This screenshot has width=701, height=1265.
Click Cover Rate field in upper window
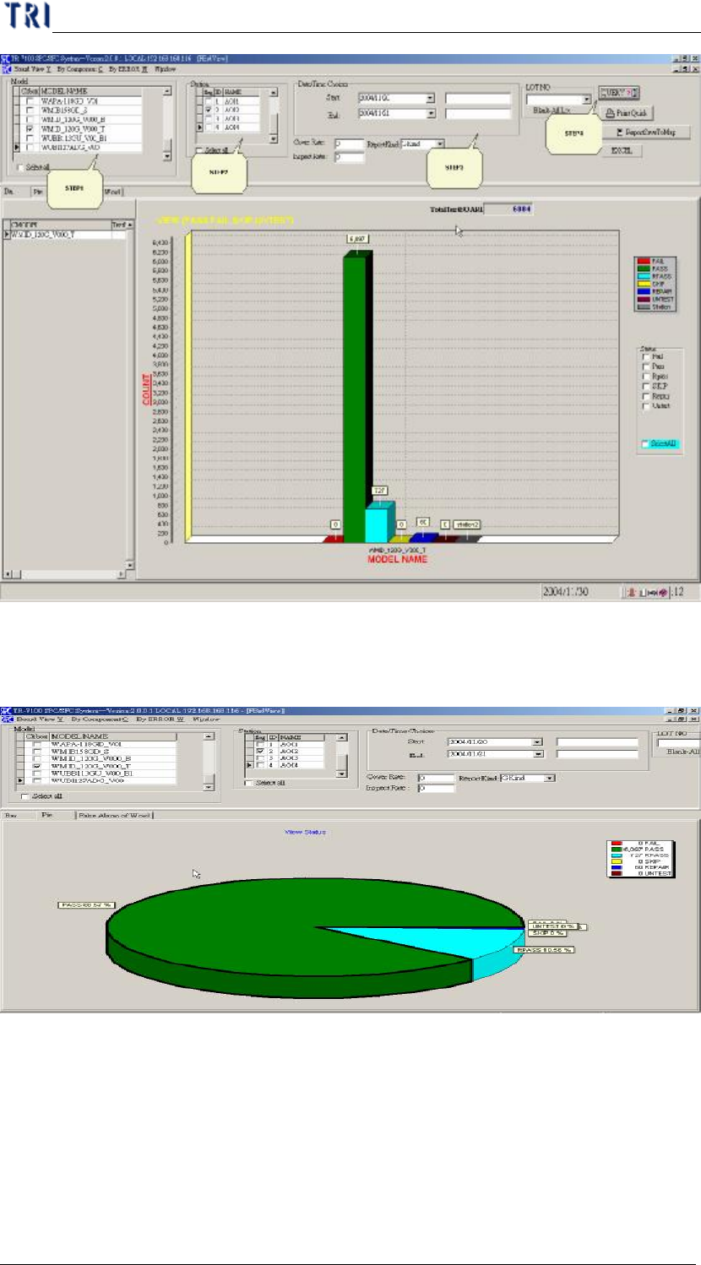click(x=349, y=144)
